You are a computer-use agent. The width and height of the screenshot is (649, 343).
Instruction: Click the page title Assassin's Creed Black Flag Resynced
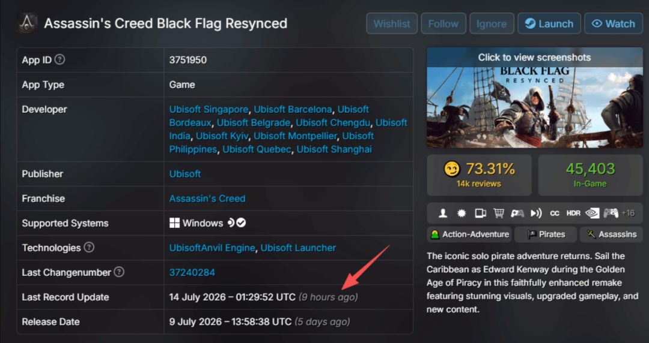tap(166, 23)
